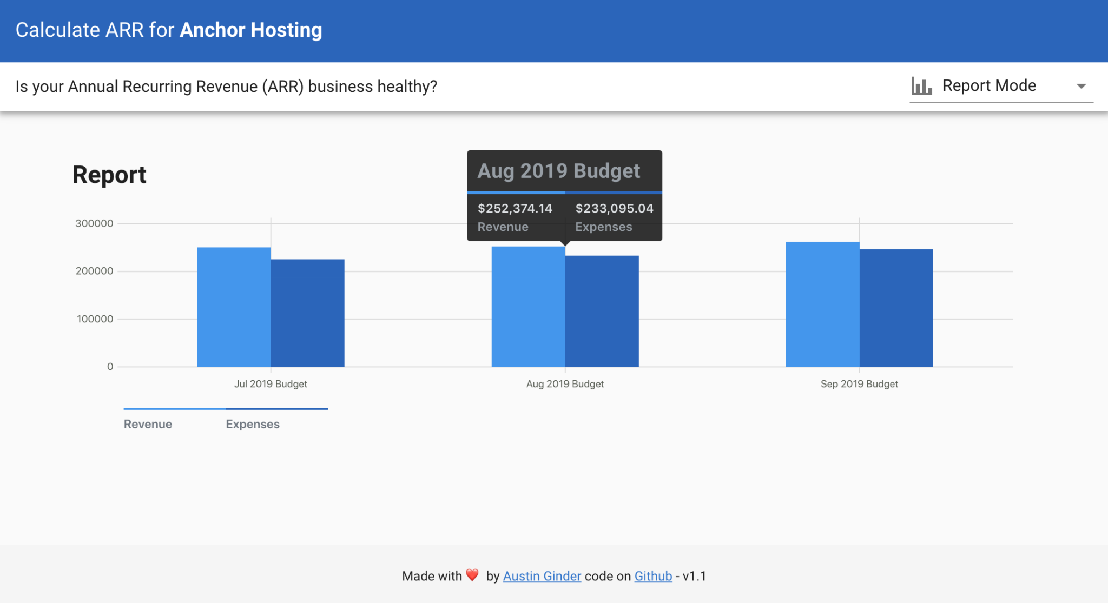Click the v1.1 version text in footer

[x=694, y=576]
